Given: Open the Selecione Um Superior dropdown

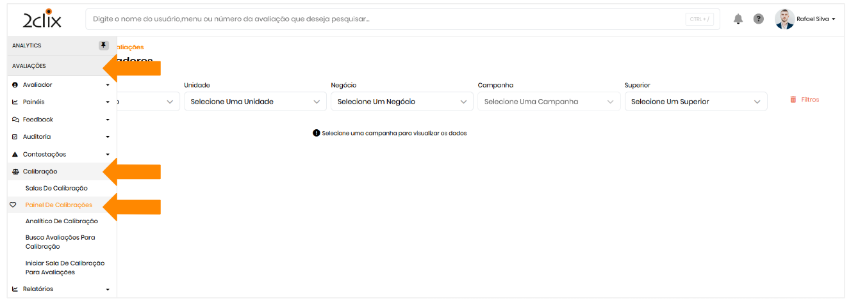Looking at the screenshot, I should (695, 102).
